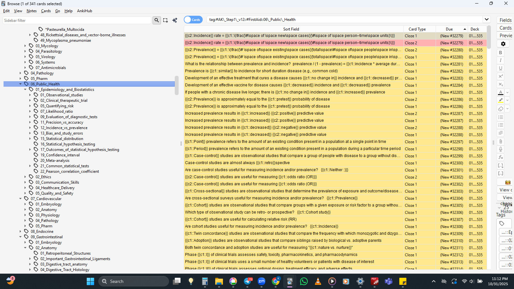The width and height of the screenshot is (514, 289).
Task: Click the sparkle icon beside the sidebar filter
Action: pyautogui.click(x=175, y=20)
